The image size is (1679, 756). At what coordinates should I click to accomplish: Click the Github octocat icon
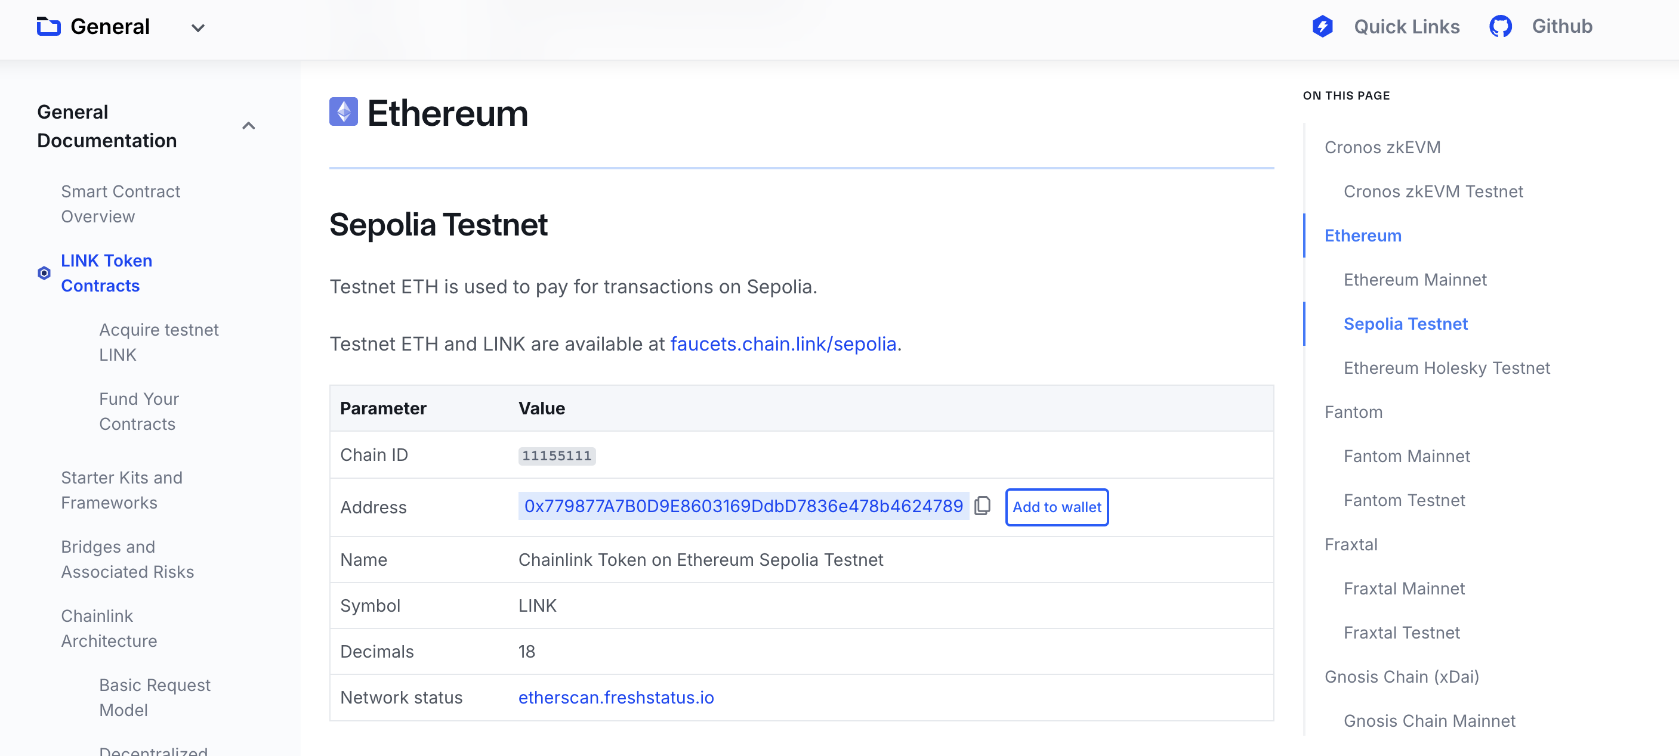(1500, 27)
